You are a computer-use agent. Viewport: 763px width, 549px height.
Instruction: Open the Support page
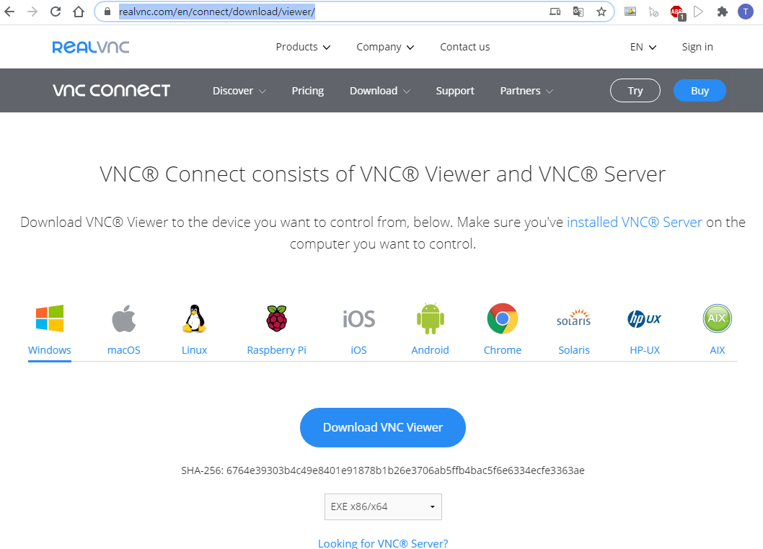tap(455, 91)
